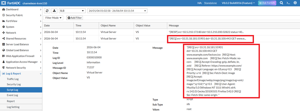Viewport: 300px width, 111px height.
Task: Click the FortiView chart icon
Action: pos(3,21)
